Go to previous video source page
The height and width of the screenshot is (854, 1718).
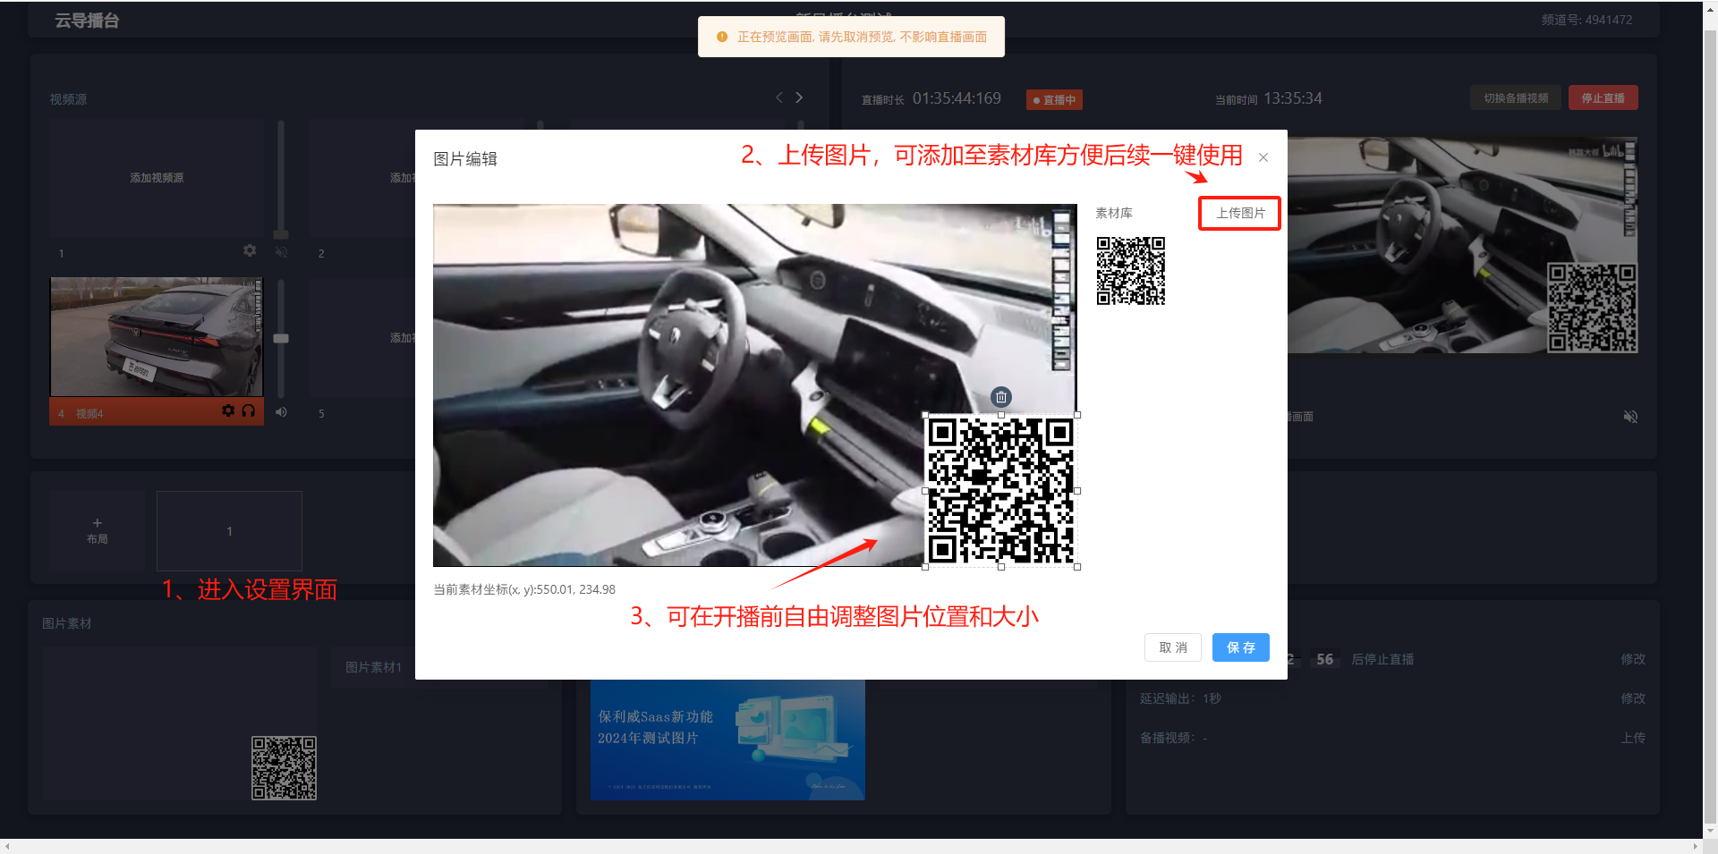779,97
